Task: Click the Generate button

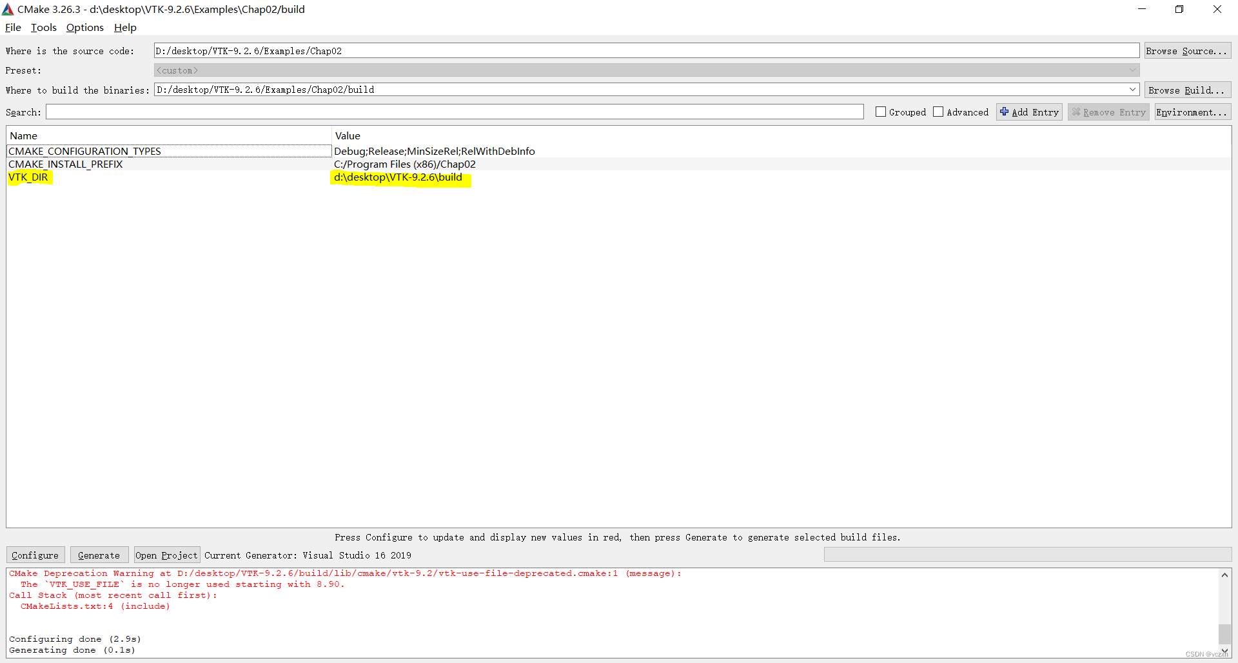Action: (99, 555)
